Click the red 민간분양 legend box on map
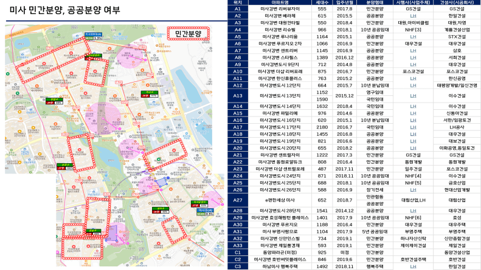The width and height of the screenshot is (481, 270). point(189,33)
